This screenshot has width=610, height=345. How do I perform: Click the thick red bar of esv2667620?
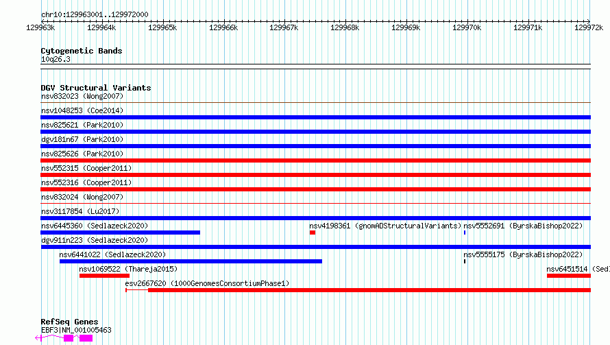click(x=369, y=290)
